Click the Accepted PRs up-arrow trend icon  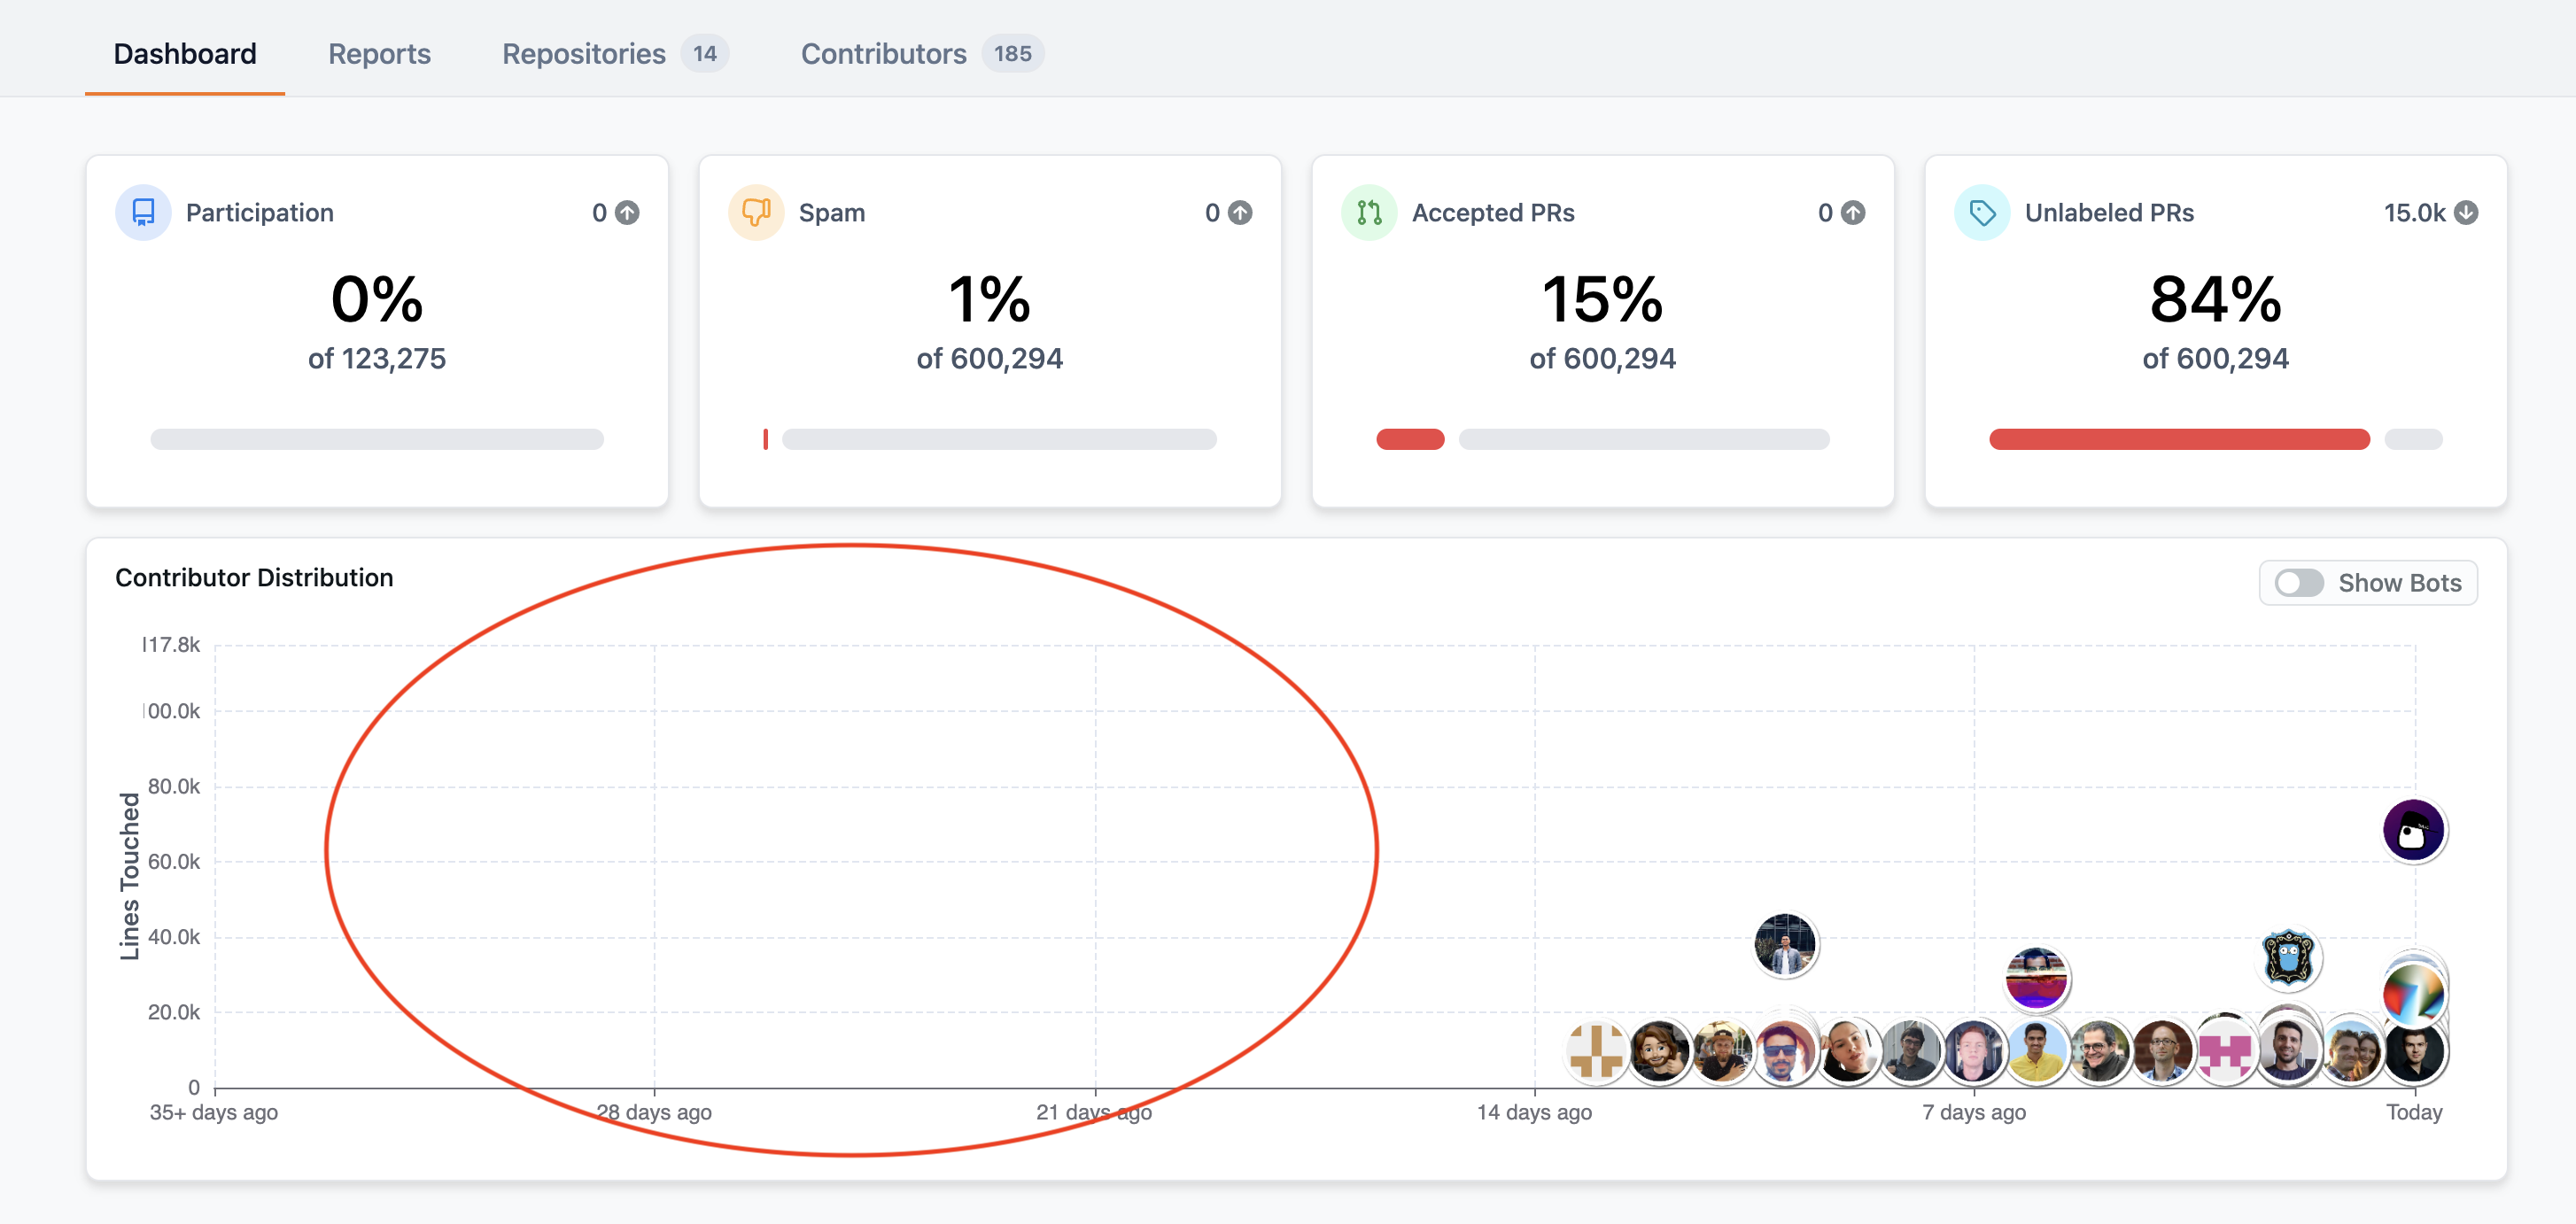1853,212
